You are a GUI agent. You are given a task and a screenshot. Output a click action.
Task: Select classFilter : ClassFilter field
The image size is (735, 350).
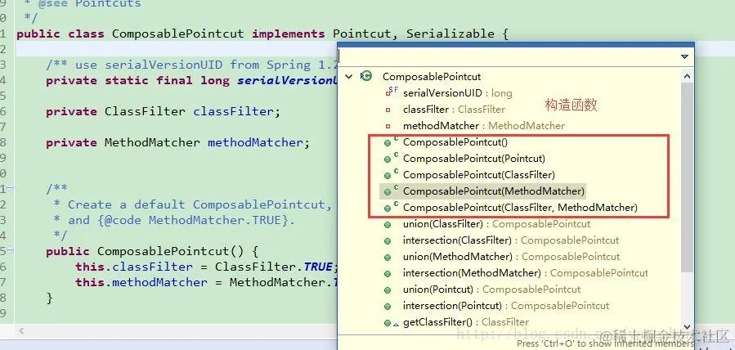454,109
